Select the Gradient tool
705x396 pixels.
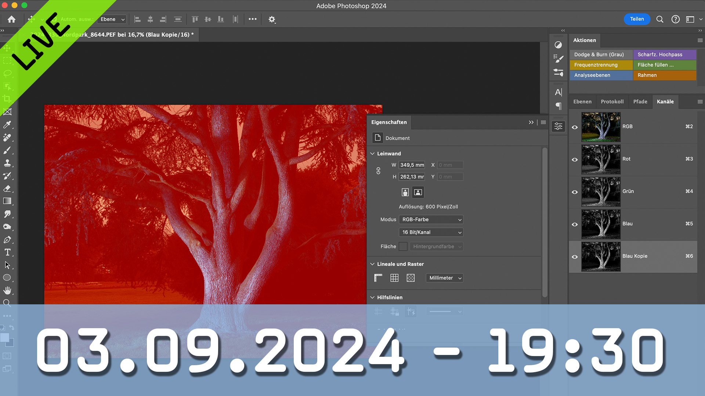(7, 201)
